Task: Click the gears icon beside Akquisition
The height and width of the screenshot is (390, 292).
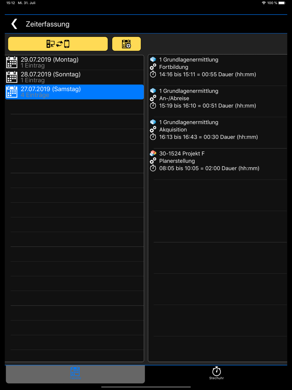Action: coord(153,129)
